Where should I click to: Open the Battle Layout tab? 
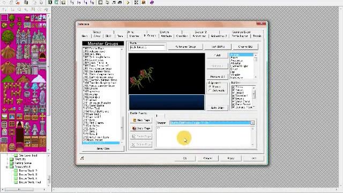(x=240, y=36)
